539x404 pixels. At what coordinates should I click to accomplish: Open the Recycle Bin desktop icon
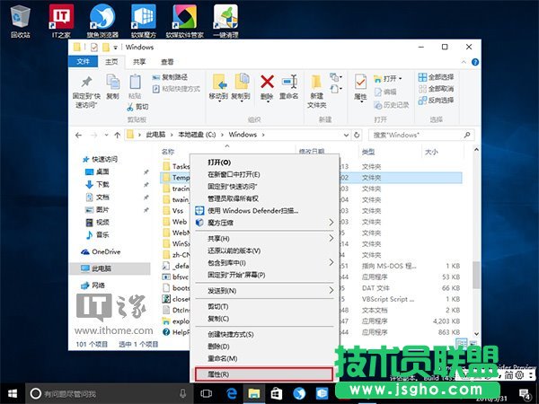(x=21, y=21)
